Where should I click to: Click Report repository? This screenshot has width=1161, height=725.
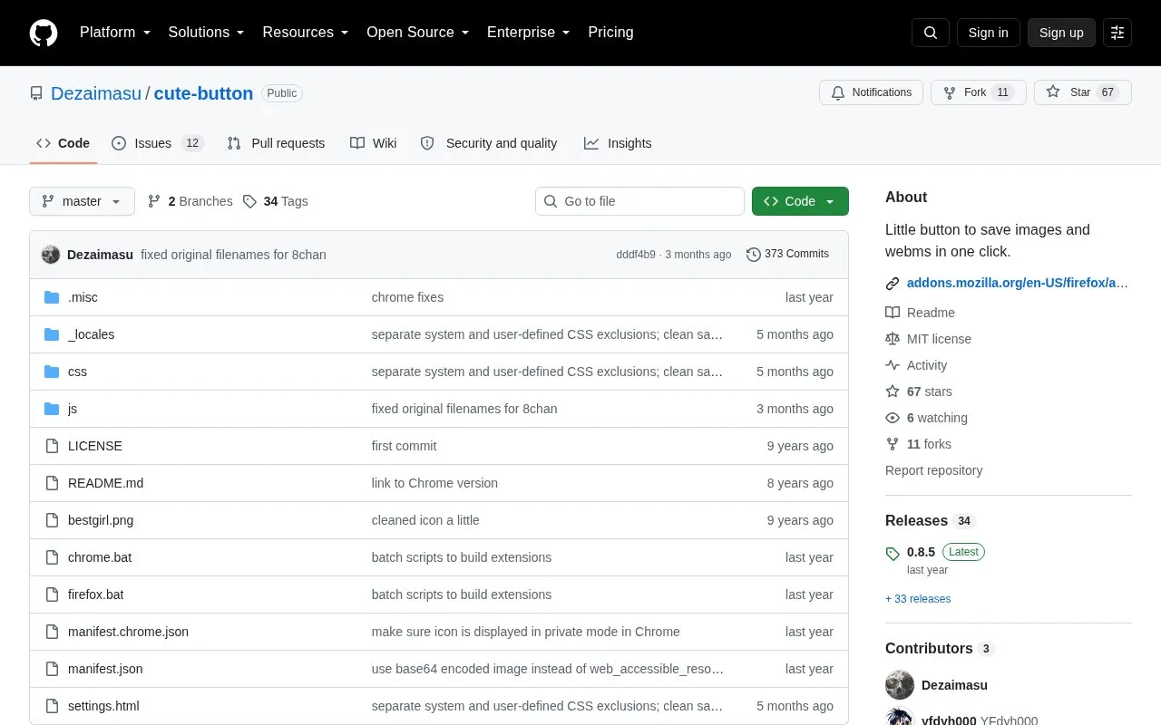click(933, 470)
